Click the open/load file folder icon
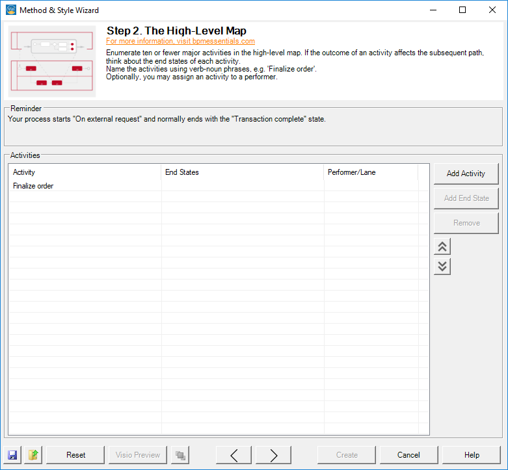Screen dimensions: 508x470 pos(33,455)
